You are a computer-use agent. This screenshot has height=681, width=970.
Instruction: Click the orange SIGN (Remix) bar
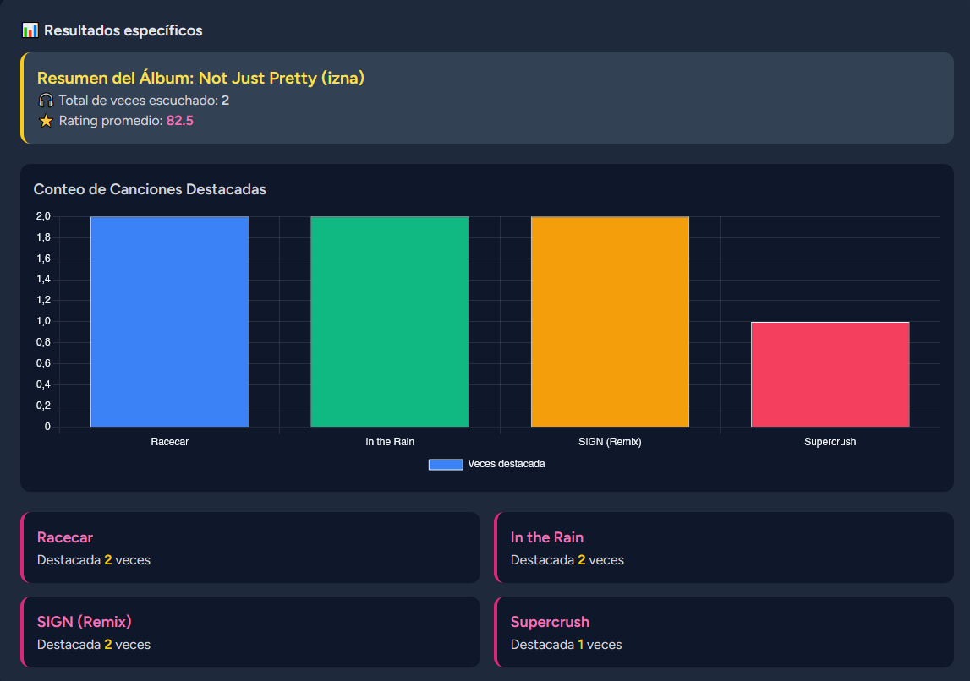click(x=610, y=321)
